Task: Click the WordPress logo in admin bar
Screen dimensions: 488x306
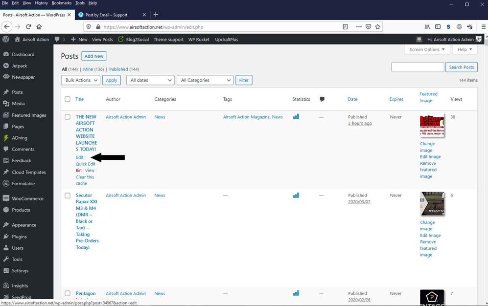Action: (x=5, y=40)
